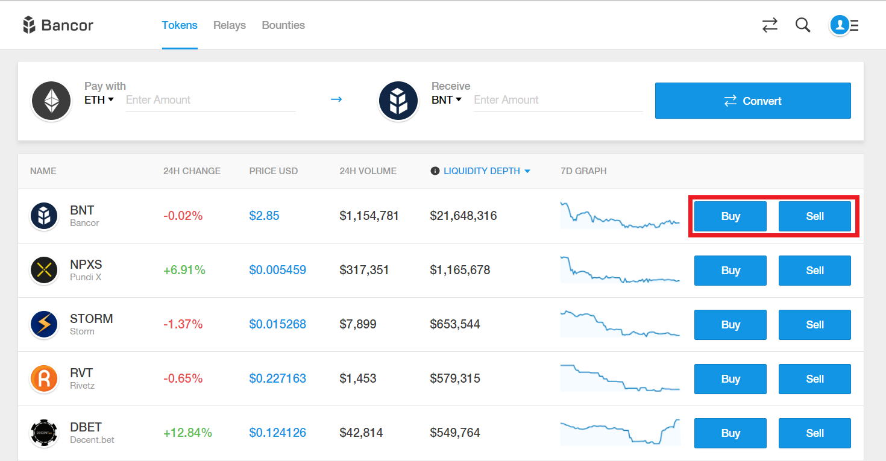Click the Convert button
Image resolution: width=886 pixels, height=461 pixels.
point(753,101)
